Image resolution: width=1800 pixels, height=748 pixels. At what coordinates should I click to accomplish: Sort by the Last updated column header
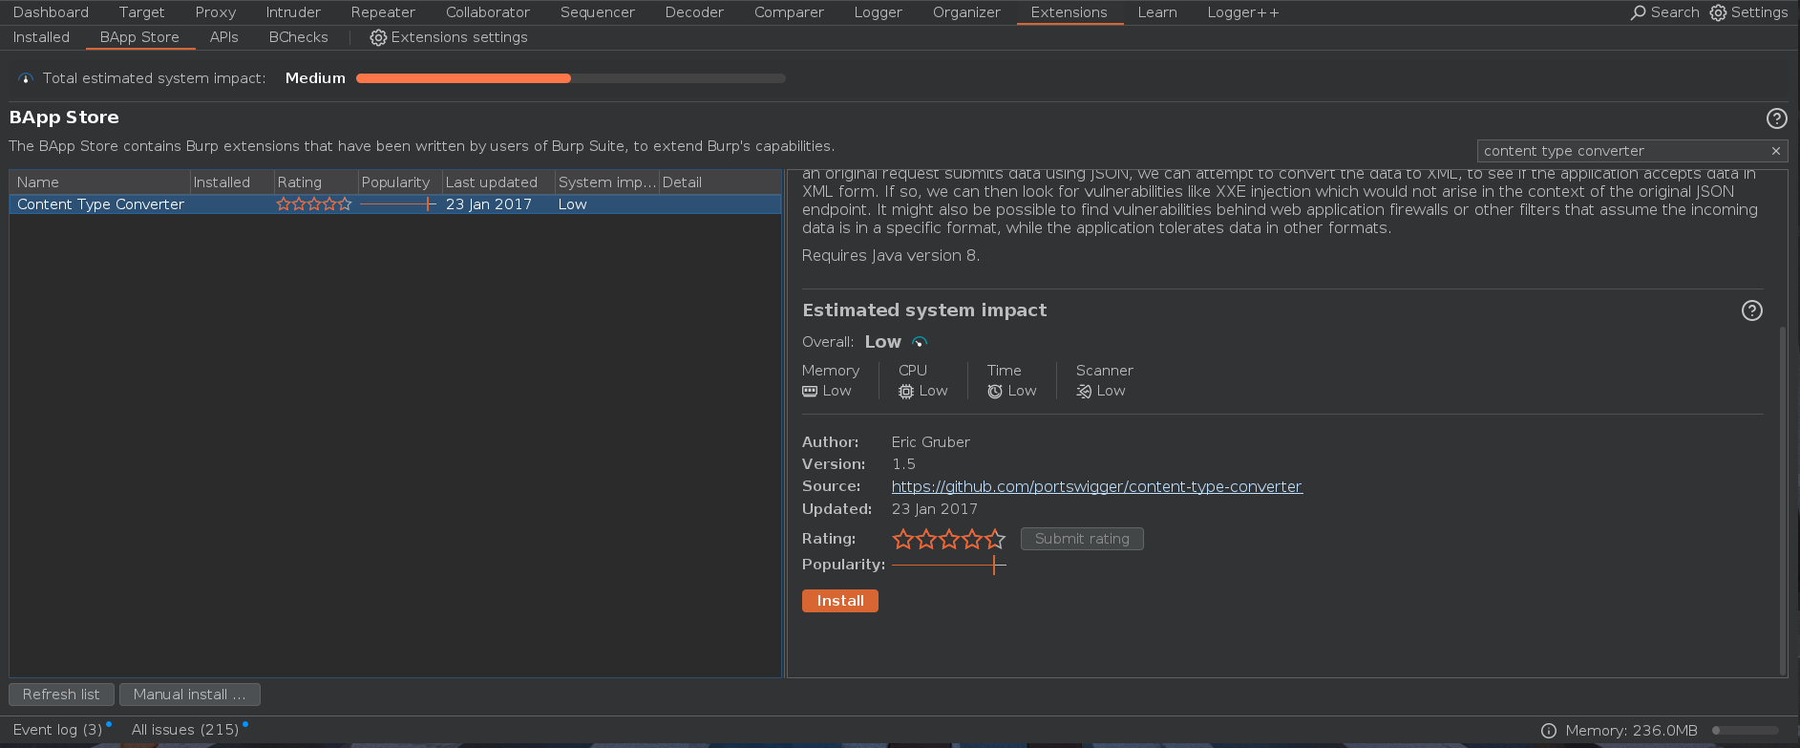pyautogui.click(x=498, y=182)
